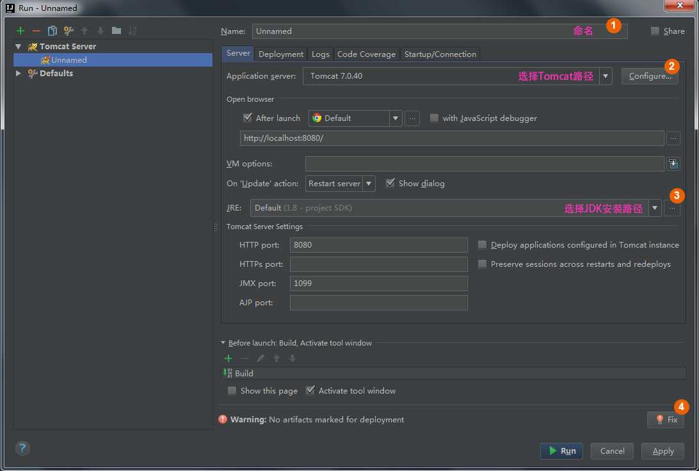
Task: Add before launch task green plus
Action: point(229,358)
